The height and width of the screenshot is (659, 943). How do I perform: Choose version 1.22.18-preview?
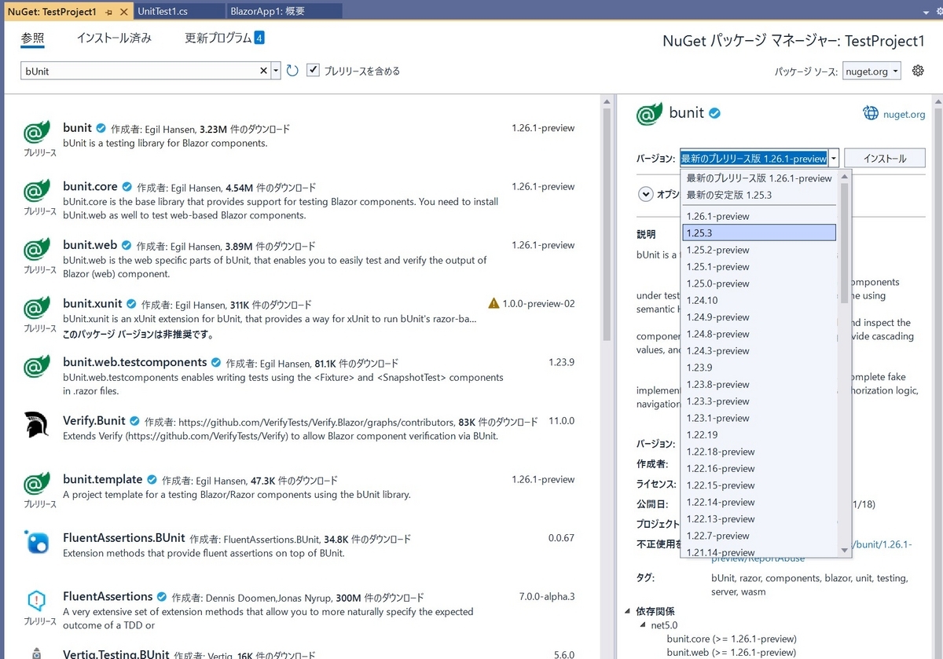point(759,452)
